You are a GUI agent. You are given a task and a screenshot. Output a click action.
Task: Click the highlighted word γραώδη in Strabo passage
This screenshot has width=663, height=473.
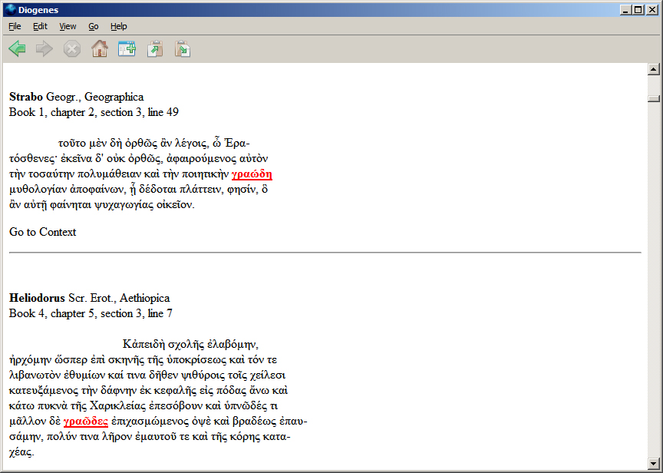coord(252,174)
